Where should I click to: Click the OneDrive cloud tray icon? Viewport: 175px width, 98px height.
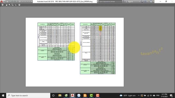[x=154, y=96]
